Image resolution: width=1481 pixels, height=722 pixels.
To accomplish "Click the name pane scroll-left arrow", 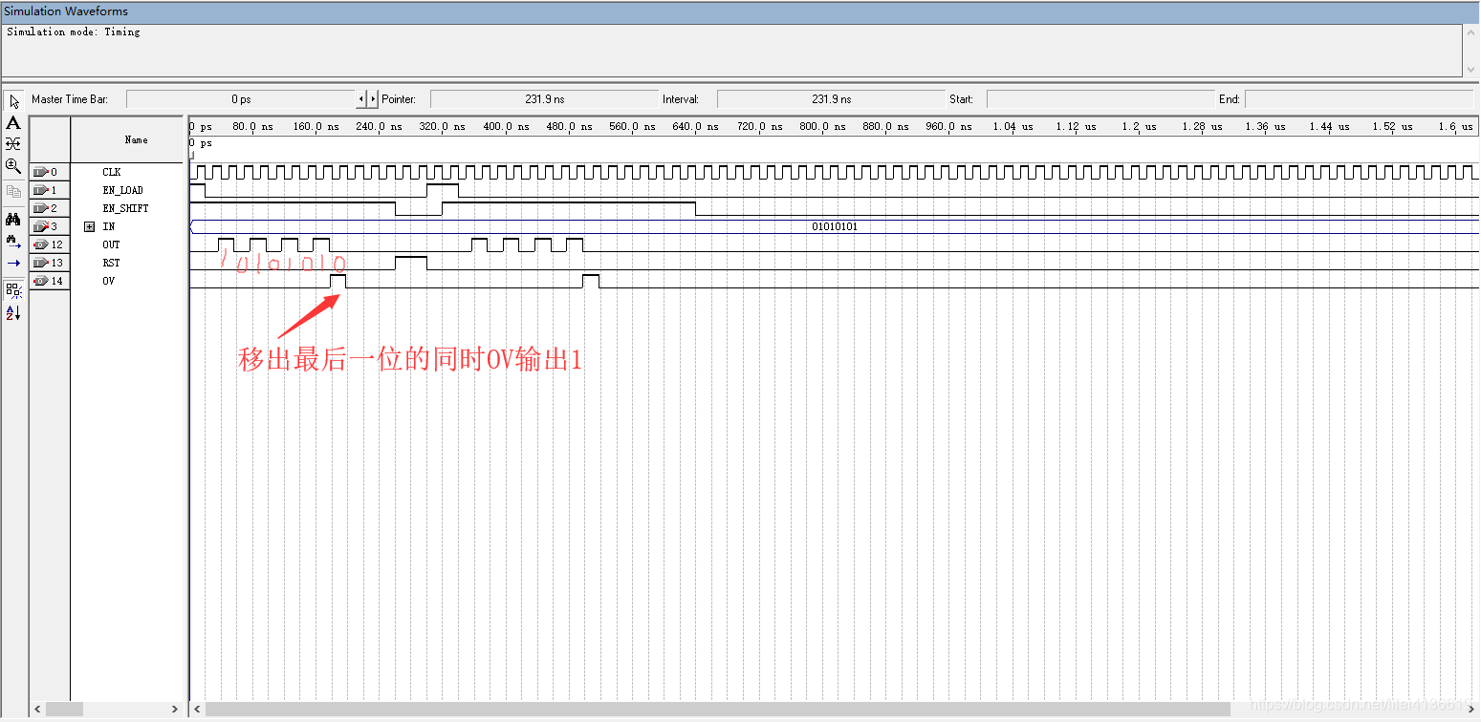I will pos(38,710).
